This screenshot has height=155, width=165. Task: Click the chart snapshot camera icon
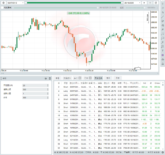click(x=163, y=59)
